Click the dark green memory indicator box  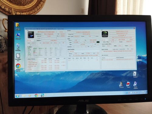pyautogui.click(x=98, y=42)
